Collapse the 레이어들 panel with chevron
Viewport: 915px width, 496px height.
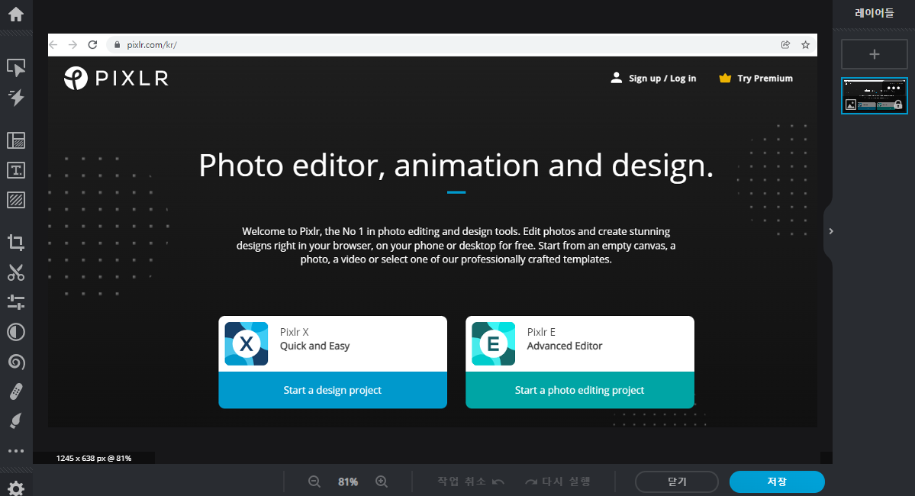pyautogui.click(x=831, y=231)
